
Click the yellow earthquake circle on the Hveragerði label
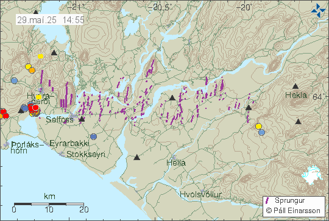(38, 97)
